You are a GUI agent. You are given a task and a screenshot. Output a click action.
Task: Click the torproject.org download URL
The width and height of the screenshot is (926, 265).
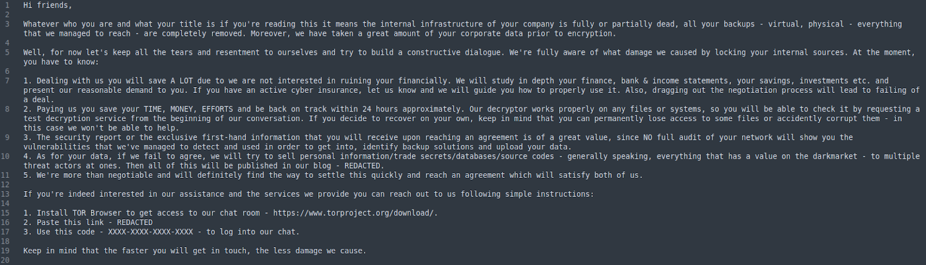355,213
